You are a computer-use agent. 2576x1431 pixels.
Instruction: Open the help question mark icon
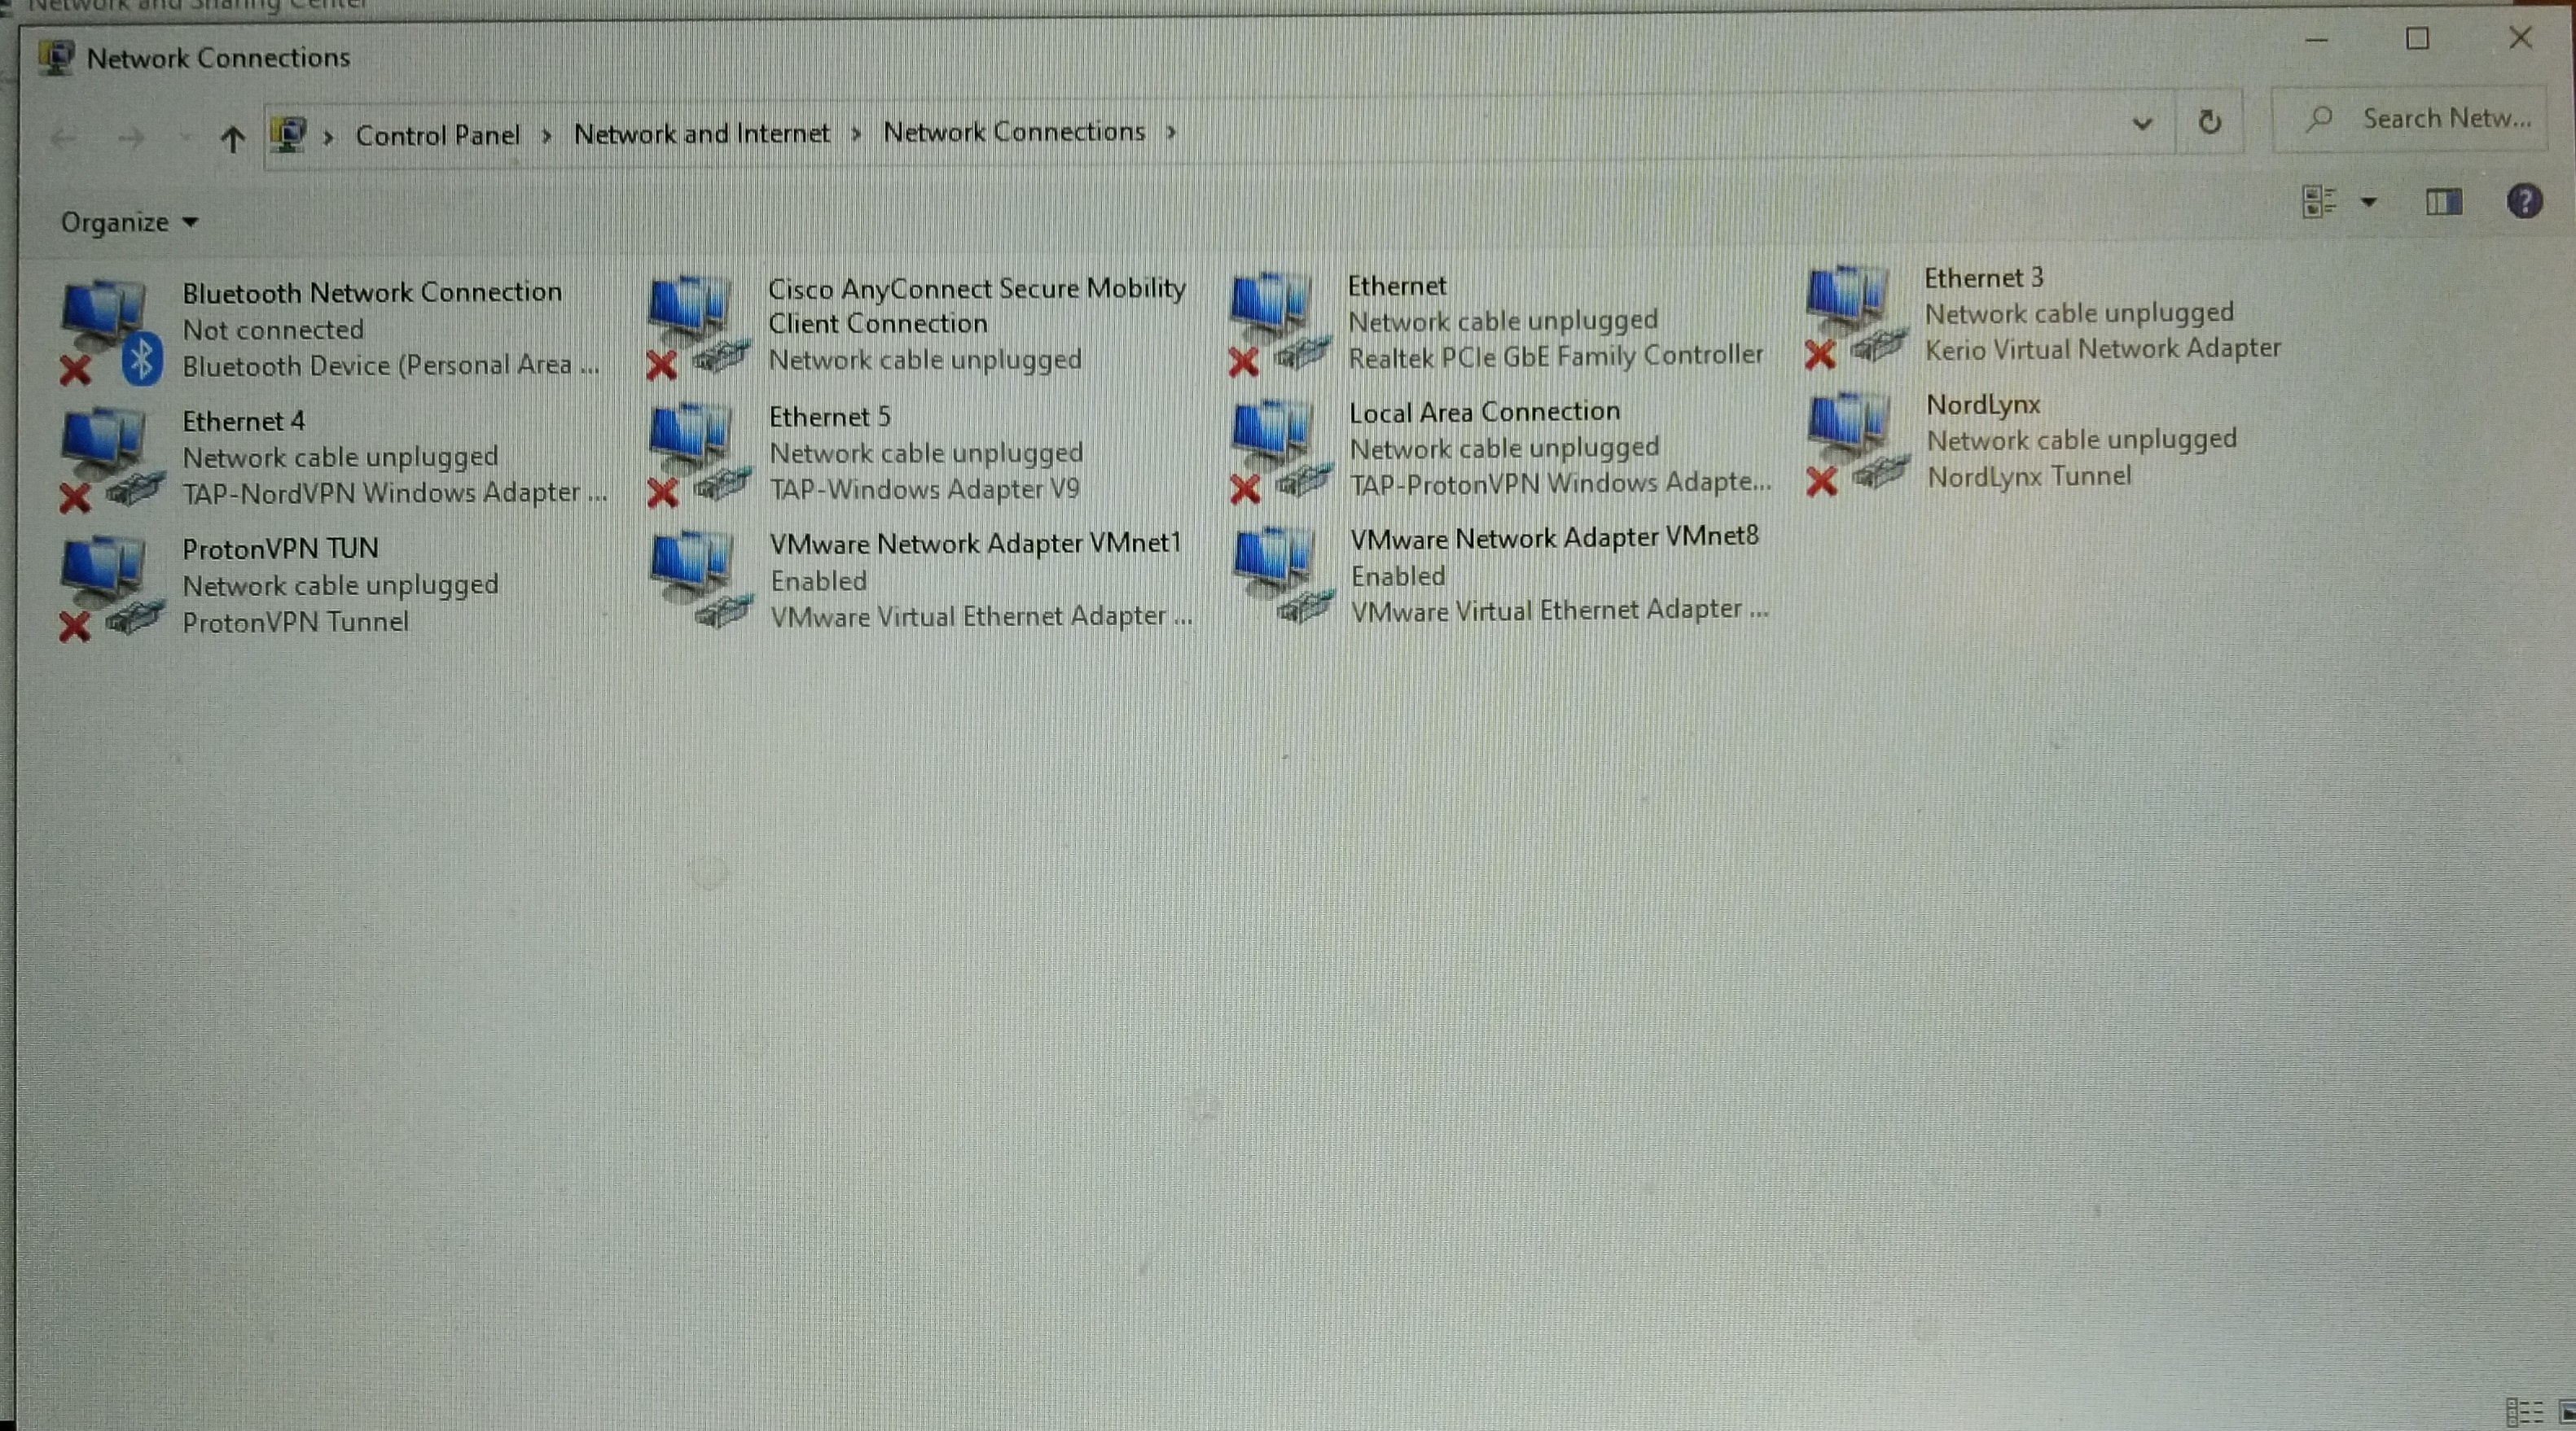point(2524,202)
